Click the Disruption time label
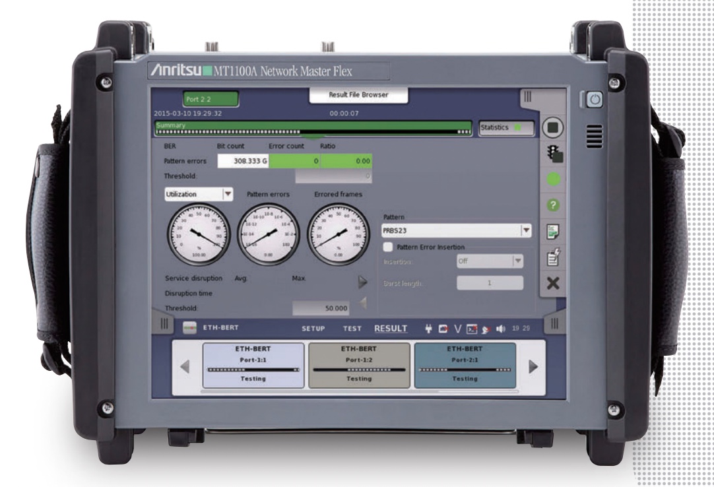The height and width of the screenshot is (487, 714). (189, 294)
